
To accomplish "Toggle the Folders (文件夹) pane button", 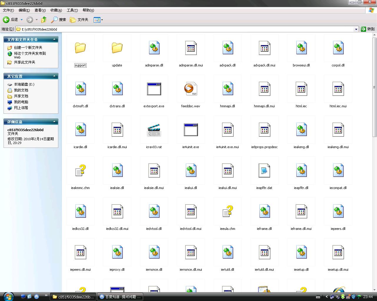I will click(x=79, y=20).
